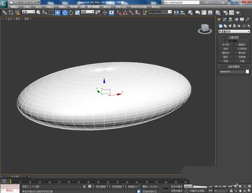
Task: Open the 渲染(R) menu
Action: pyautogui.click(x=107, y=7)
